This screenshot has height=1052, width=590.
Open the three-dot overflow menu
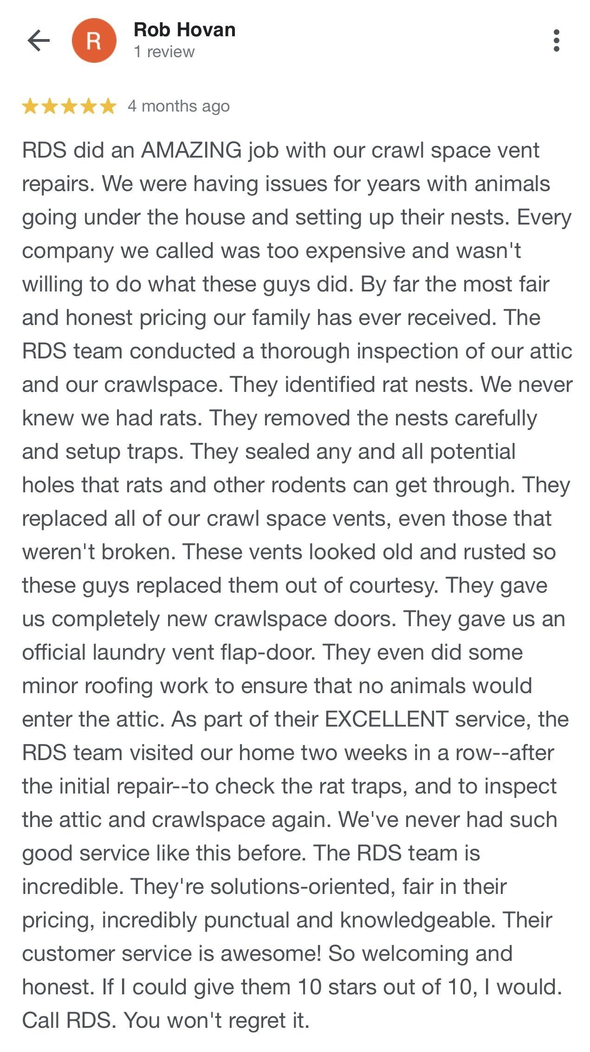(557, 40)
